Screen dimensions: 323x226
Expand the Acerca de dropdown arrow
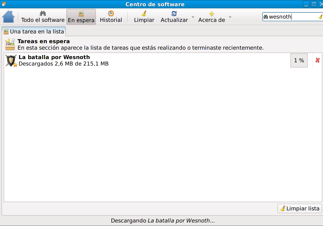tap(230, 17)
